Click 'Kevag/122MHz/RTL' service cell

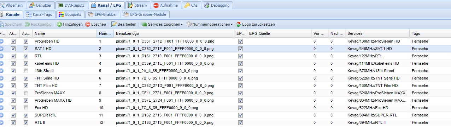(x=365, y=56)
